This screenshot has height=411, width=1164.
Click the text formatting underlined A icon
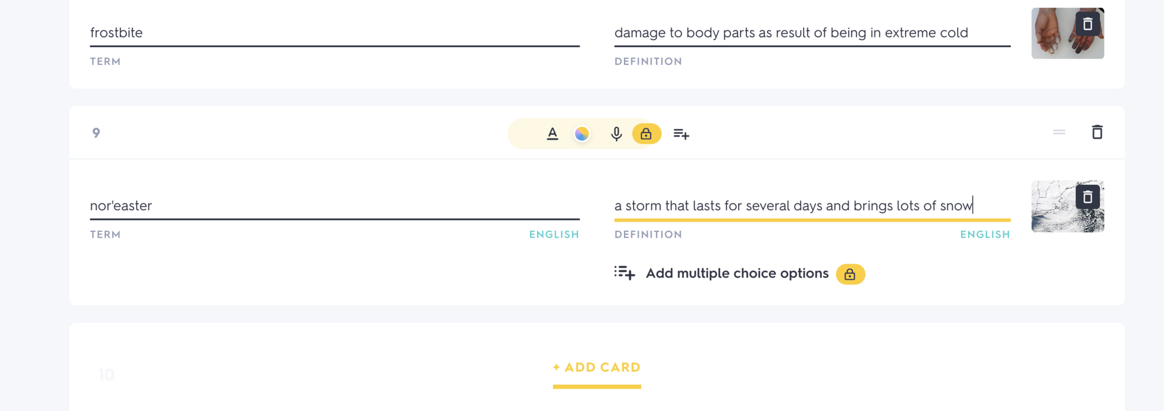click(x=552, y=134)
